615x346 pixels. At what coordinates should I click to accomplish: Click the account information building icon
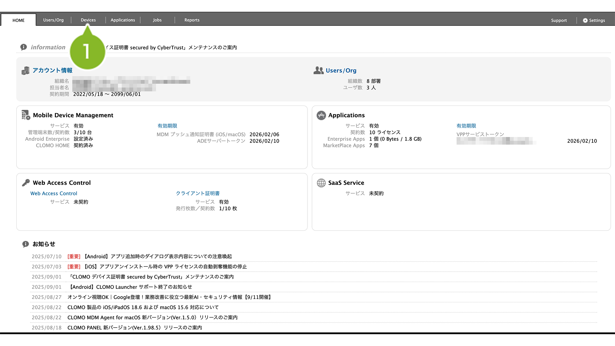click(x=25, y=71)
